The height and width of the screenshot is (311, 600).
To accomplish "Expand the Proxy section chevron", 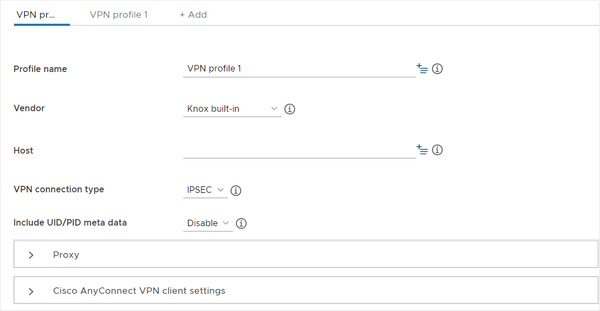I will [x=31, y=255].
